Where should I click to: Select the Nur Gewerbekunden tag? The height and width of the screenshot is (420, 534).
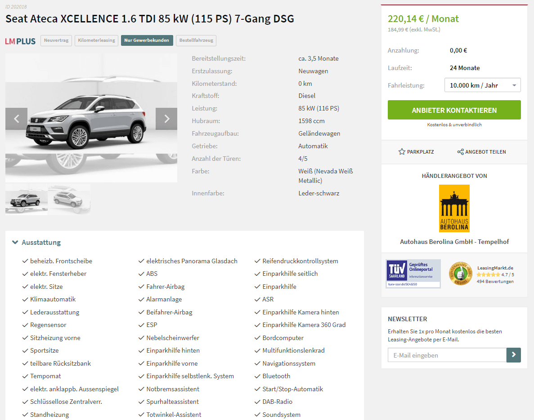(x=147, y=40)
